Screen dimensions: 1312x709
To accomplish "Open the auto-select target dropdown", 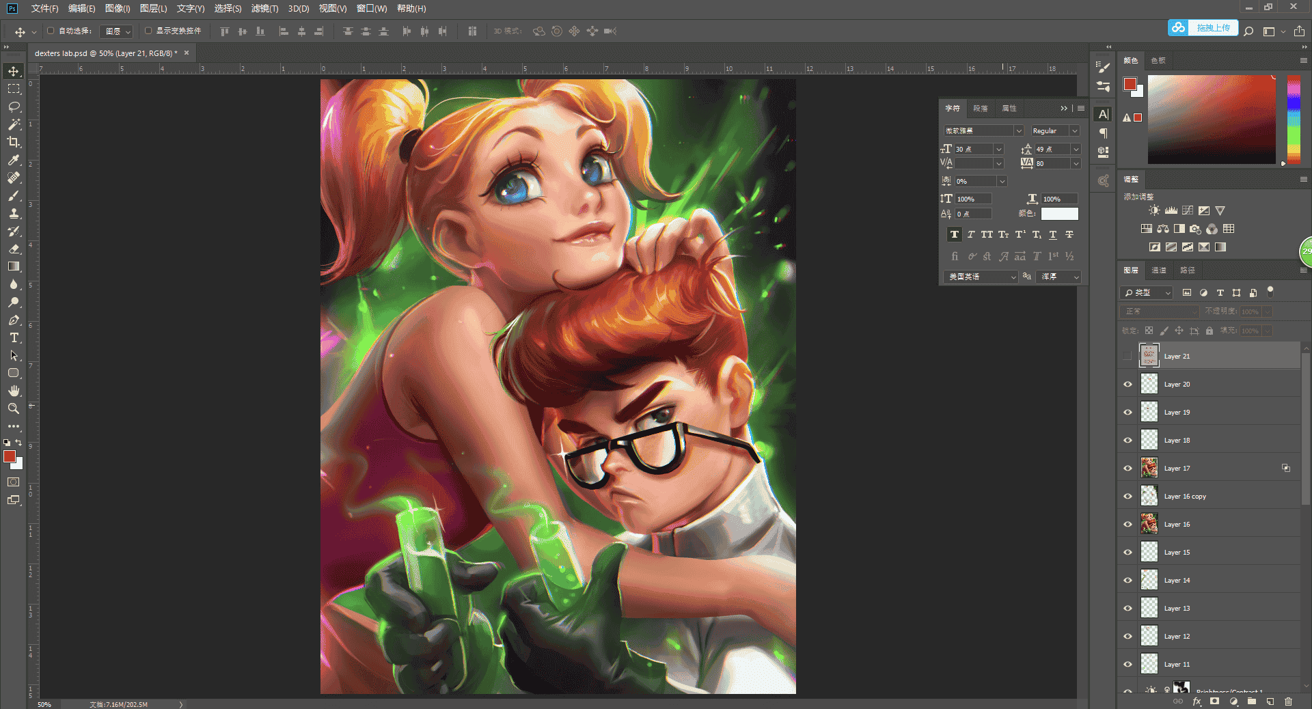I will pos(116,31).
